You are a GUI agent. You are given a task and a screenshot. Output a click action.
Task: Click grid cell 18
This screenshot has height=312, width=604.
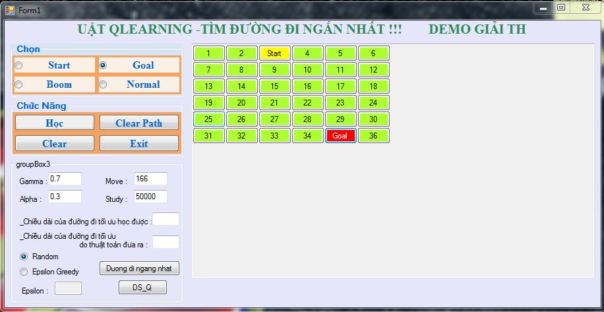[374, 86]
